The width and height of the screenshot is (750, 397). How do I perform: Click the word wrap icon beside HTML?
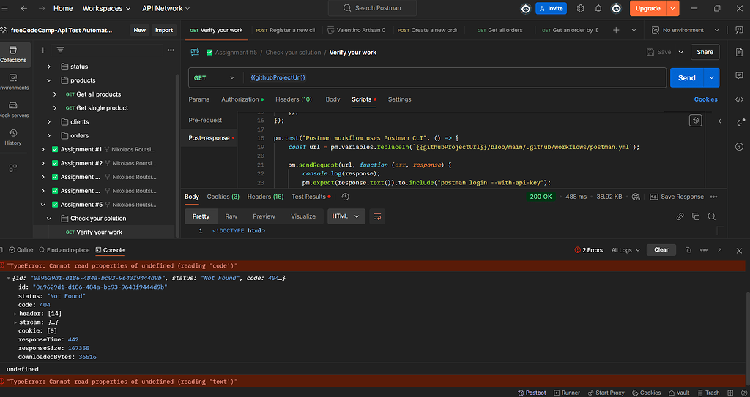coord(377,216)
